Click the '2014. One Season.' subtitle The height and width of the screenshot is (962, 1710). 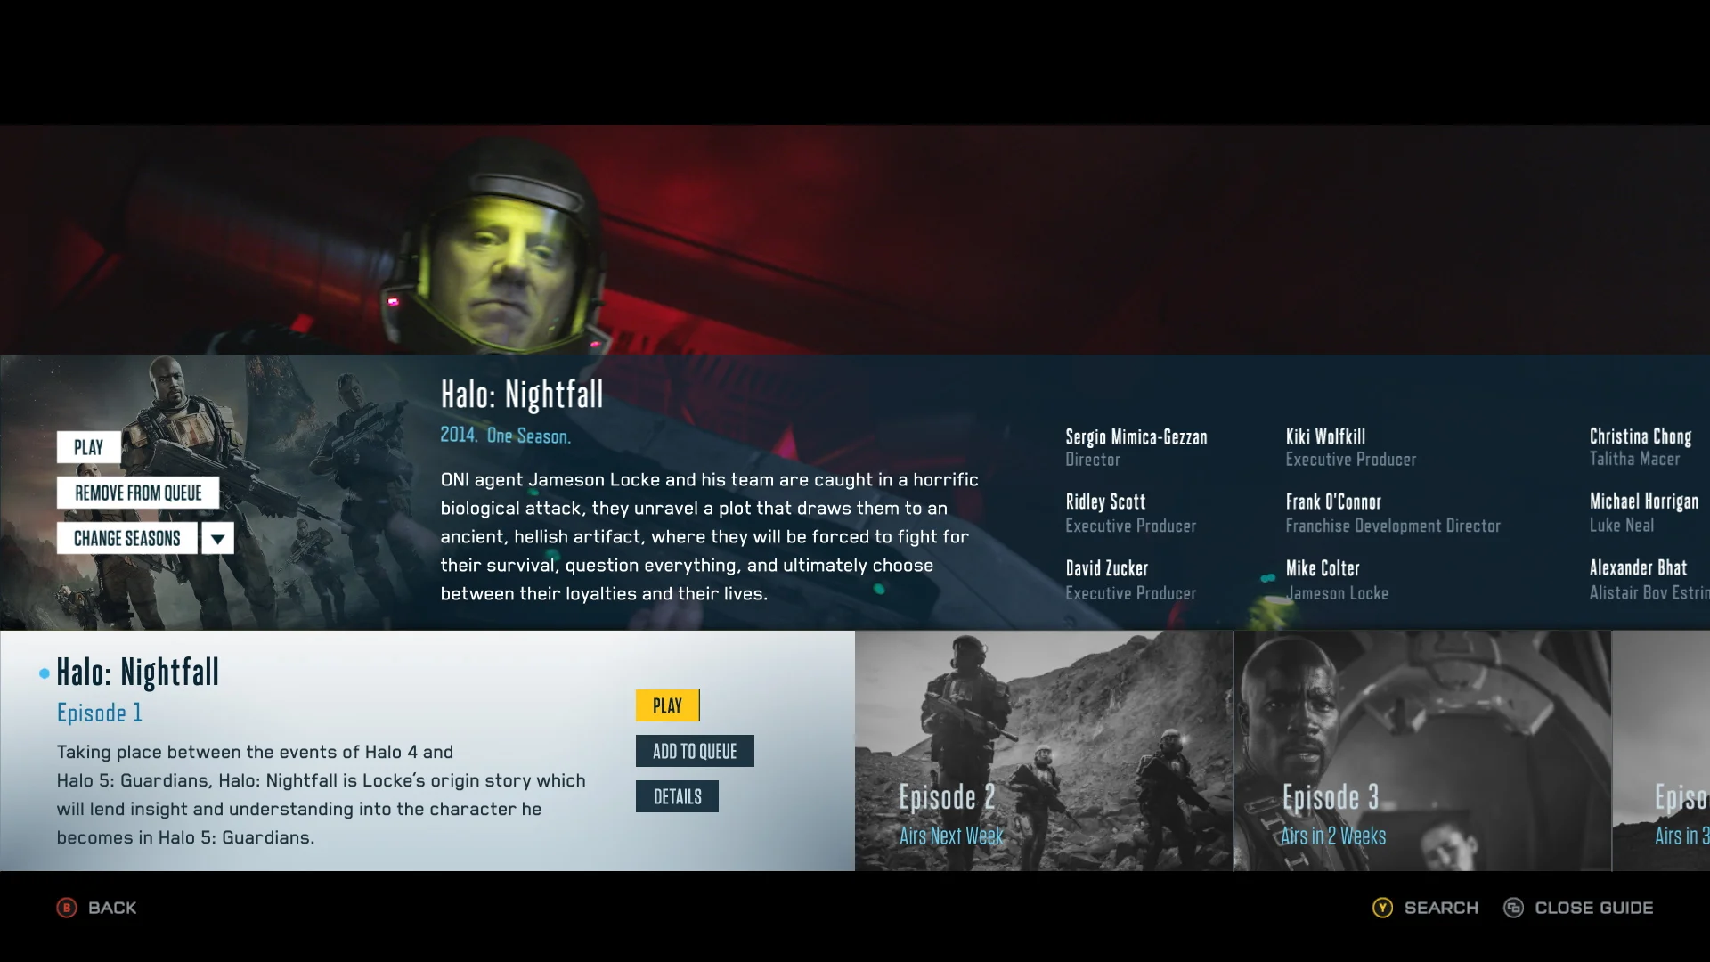[x=505, y=436]
